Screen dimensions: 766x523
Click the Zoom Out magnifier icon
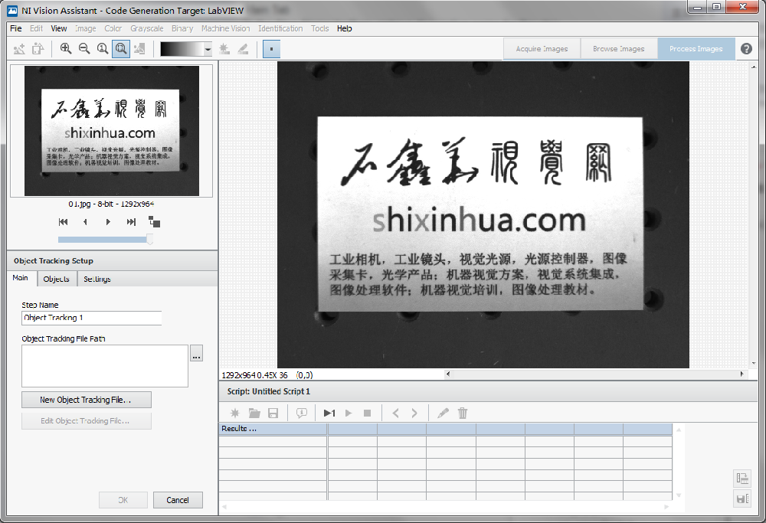click(84, 49)
